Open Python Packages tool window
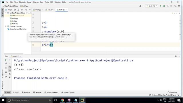This screenshot has height=103, width=183. [51, 92]
